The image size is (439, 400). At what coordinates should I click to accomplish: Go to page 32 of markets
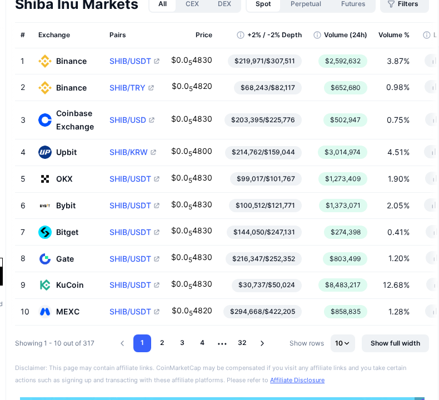click(x=242, y=343)
